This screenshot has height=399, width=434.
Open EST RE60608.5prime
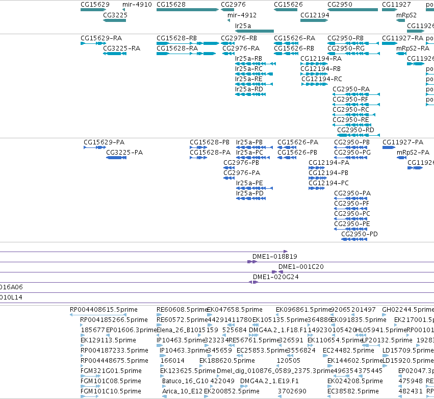[x=182, y=310]
